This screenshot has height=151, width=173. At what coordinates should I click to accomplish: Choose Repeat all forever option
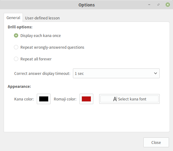16,59
